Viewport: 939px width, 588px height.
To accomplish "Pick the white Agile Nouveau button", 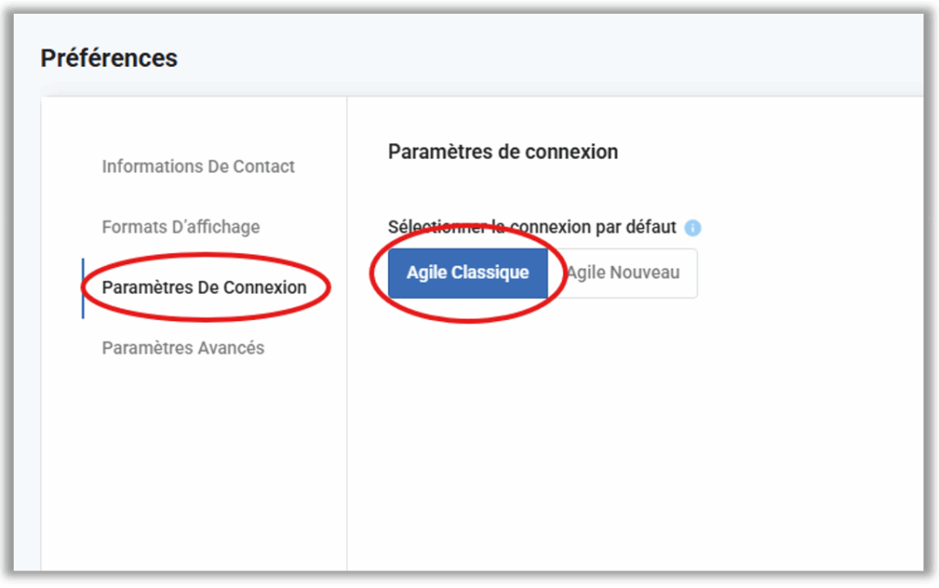I will pos(623,273).
